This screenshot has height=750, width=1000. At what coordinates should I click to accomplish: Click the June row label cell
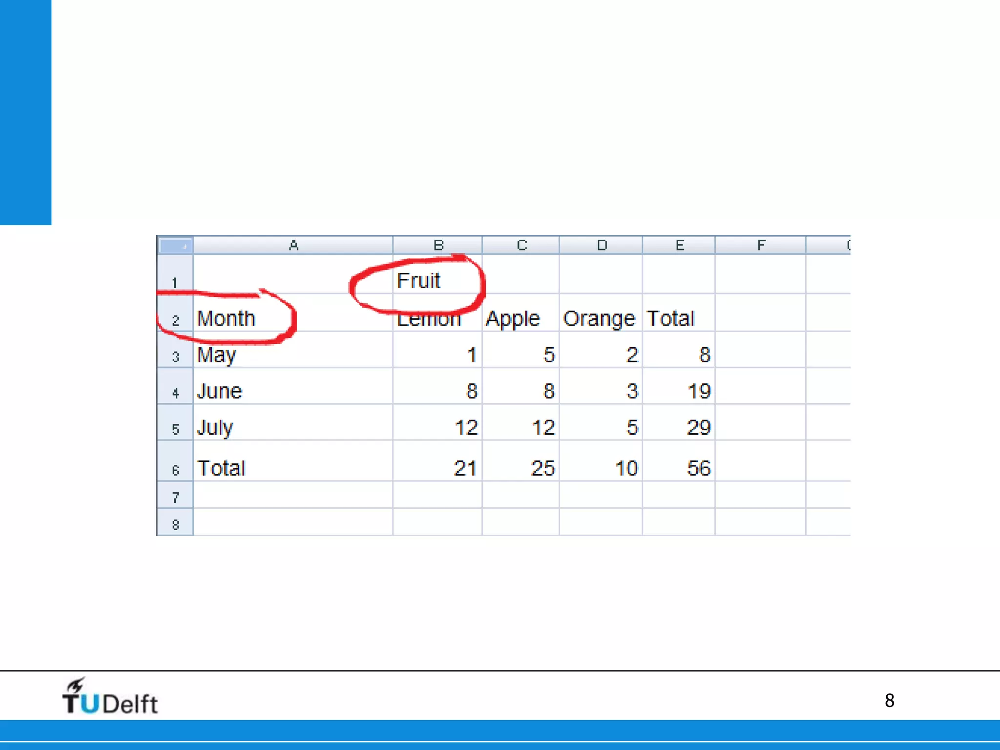220,391
